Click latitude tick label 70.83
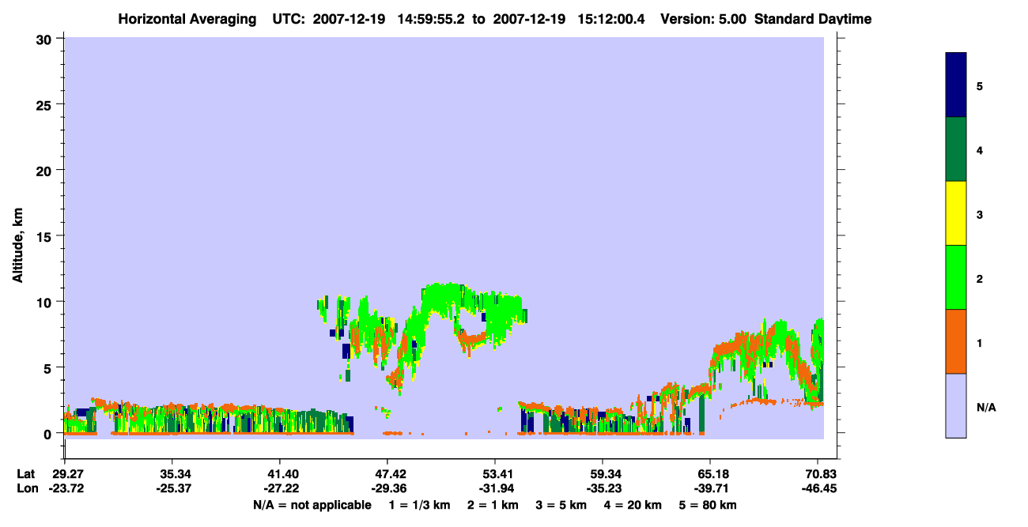1028x527 pixels. pyautogui.click(x=818, y=474)
